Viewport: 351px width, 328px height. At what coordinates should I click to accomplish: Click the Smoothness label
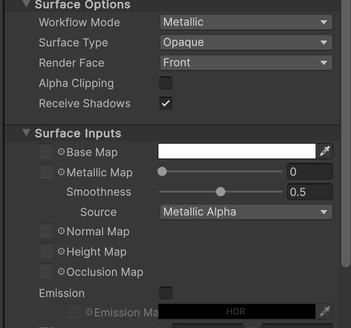(99, 192)
